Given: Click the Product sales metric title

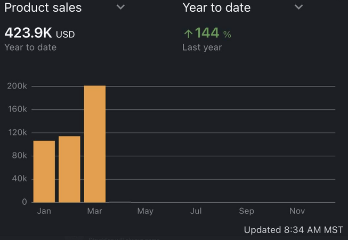Looking at the screenshot, I should tap(43, 7).
